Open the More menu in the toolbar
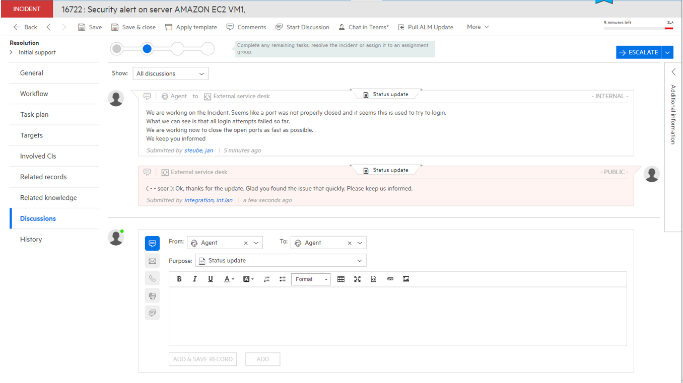This screenshot has width=683, height=383. pos(476,27)
